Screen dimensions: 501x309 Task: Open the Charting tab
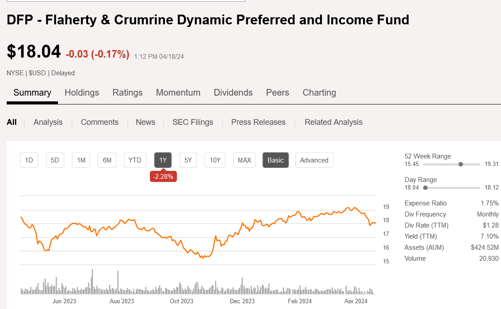(319, 93)
